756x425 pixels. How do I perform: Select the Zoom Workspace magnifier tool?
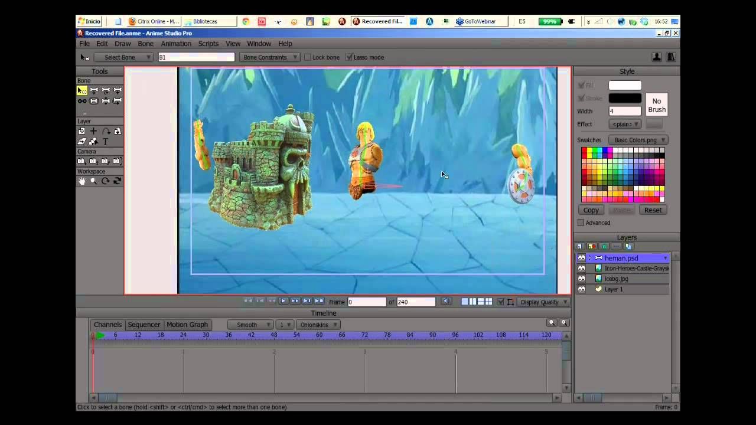tap(94, 181)
